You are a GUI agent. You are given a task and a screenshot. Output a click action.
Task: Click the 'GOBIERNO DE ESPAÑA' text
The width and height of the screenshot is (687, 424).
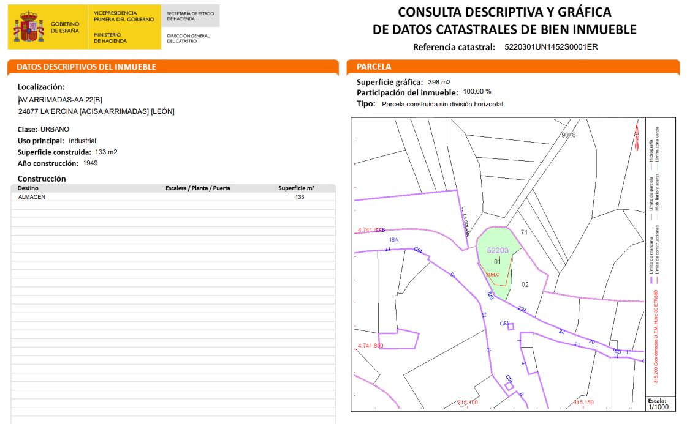click(65, 28)
